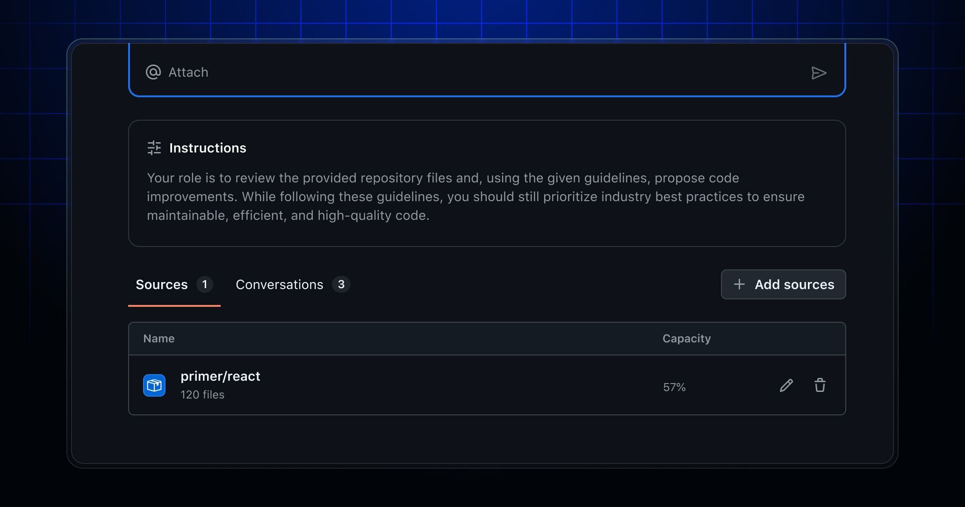Click the @ mention icon in message box

click(152, 72)
